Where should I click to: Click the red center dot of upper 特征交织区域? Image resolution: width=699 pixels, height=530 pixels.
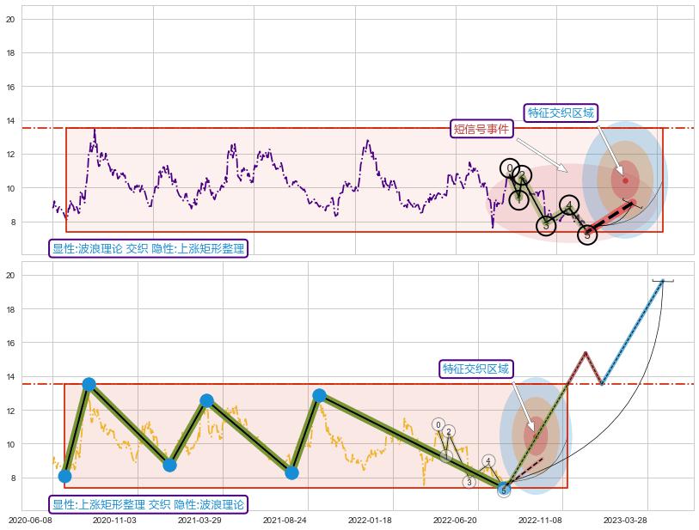(x=625, y=180)
